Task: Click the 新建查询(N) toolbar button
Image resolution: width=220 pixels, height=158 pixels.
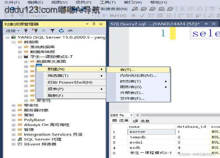Action: [x=114, y=9]
